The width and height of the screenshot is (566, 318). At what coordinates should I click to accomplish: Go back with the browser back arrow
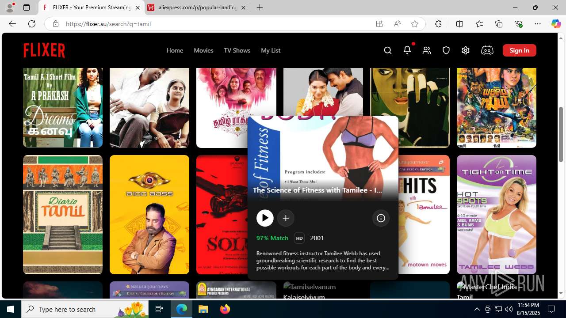point(12,24)
